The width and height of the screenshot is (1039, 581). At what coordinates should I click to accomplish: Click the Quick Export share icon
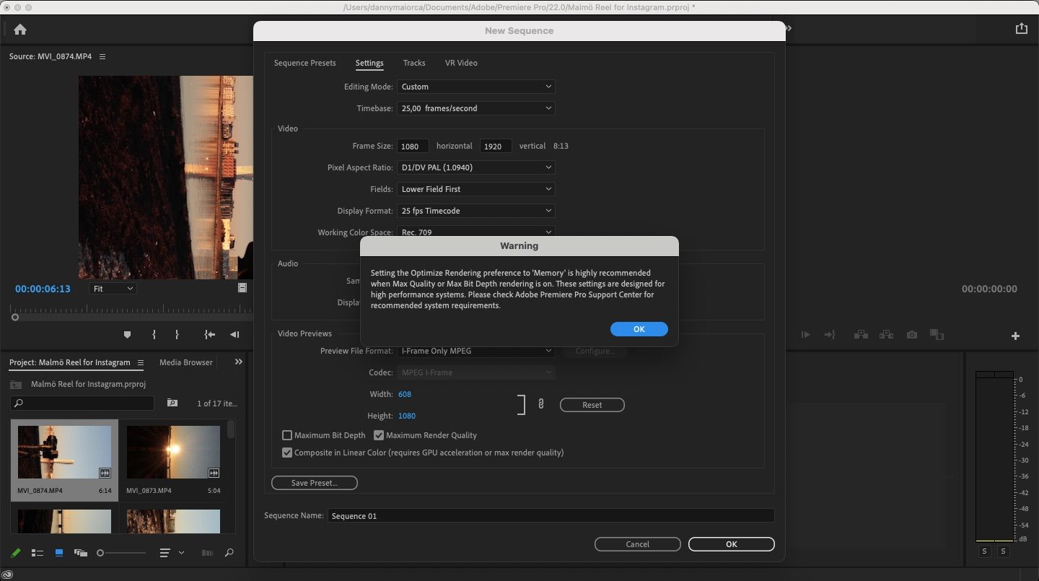pyautogui.click(x=1021, y=29)
